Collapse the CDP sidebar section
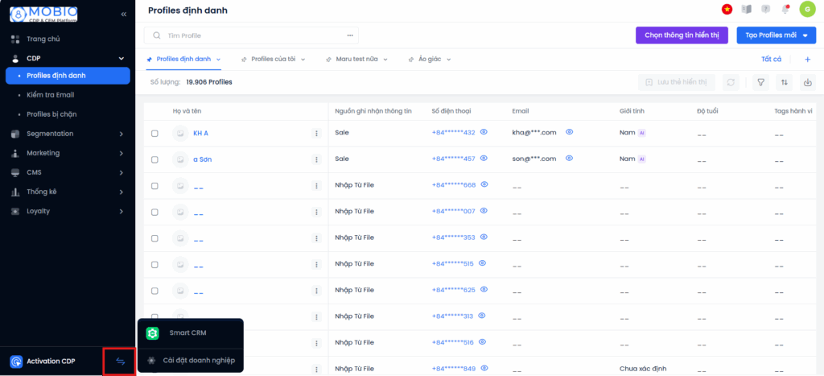The width and height of the screenshot is (824, 376). coord(121,58)
